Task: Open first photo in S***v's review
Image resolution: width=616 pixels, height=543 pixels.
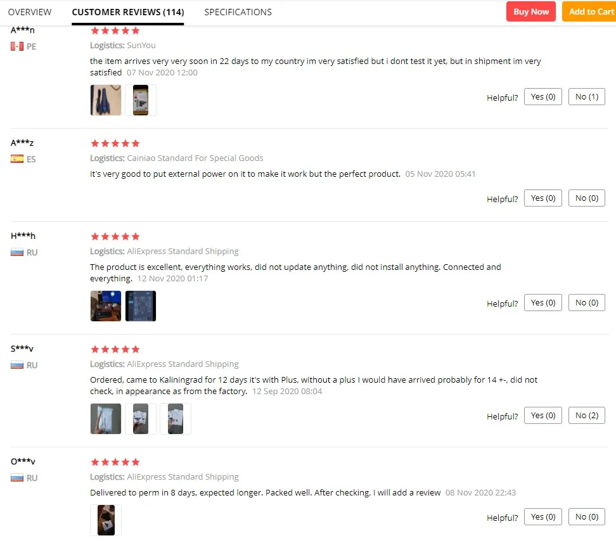Action: [106, 419]
